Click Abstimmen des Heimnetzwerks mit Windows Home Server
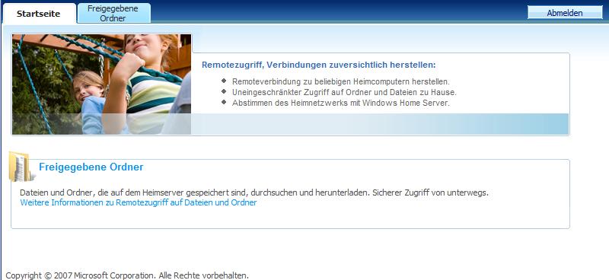The image size is (609, 280). tap(340, 103)
